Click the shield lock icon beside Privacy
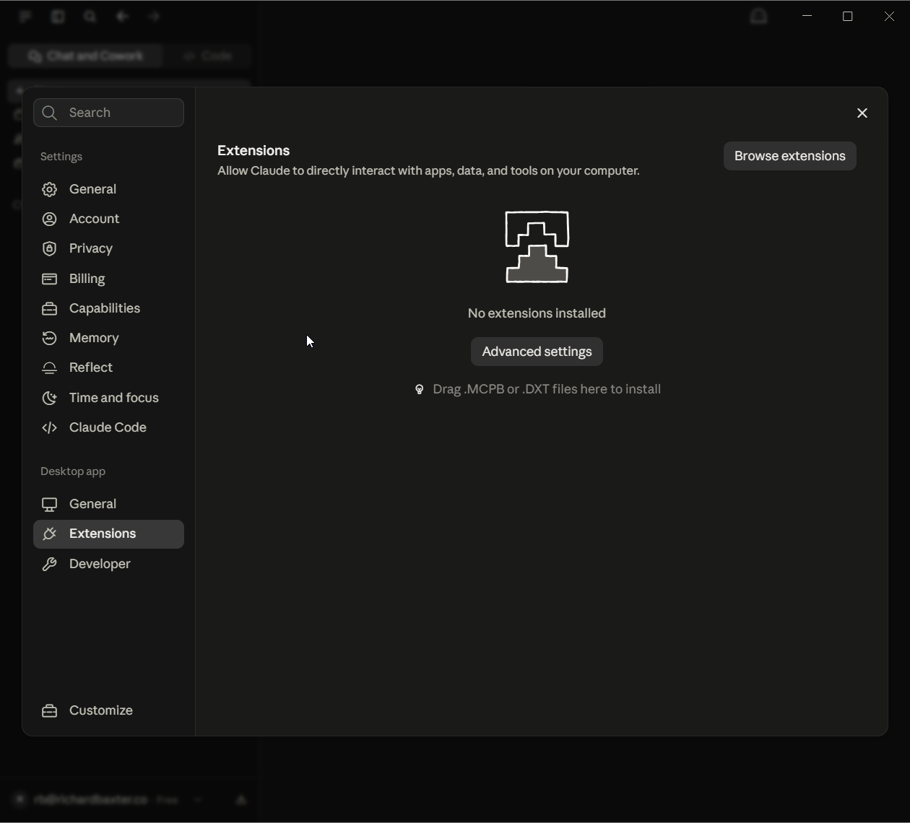The height and width of the screenshot is (823, 910). (x=49, y=248)
